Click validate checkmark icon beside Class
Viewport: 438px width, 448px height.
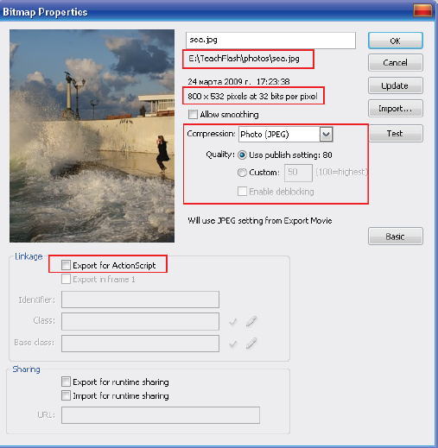point(233,322)
